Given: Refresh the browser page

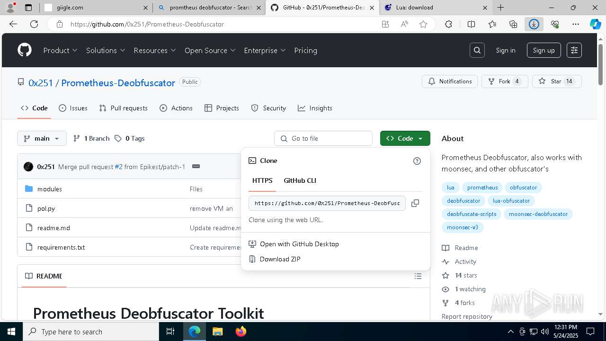Looking at the screenshot, I should [34, 24].
